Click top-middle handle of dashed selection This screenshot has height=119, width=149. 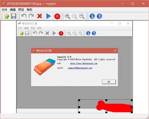pos(106,100)
